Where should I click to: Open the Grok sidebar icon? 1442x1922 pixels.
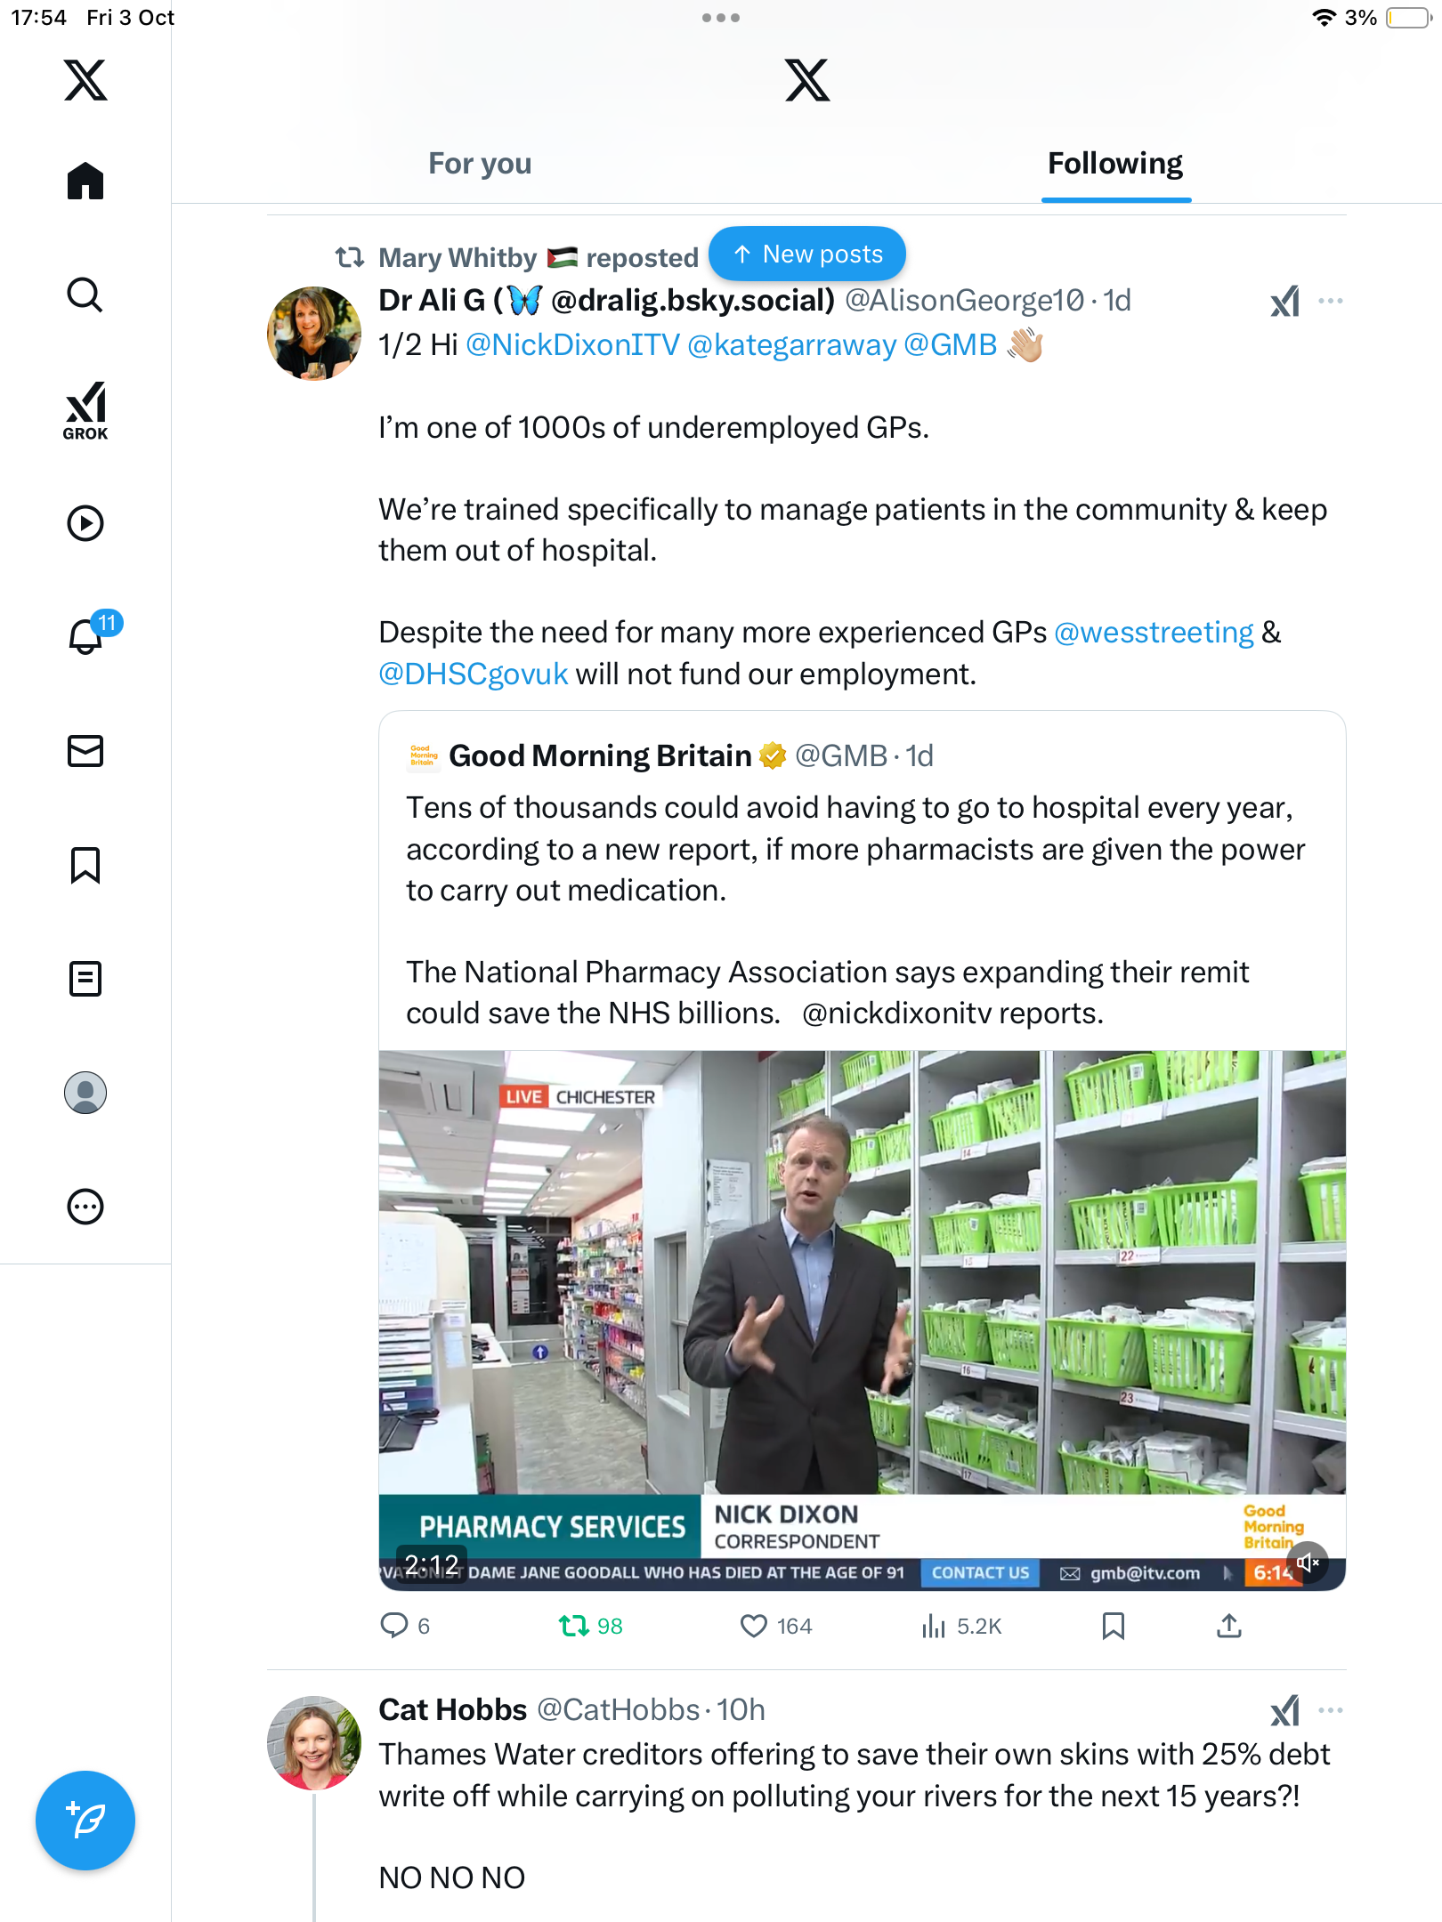tap(85, 410)
